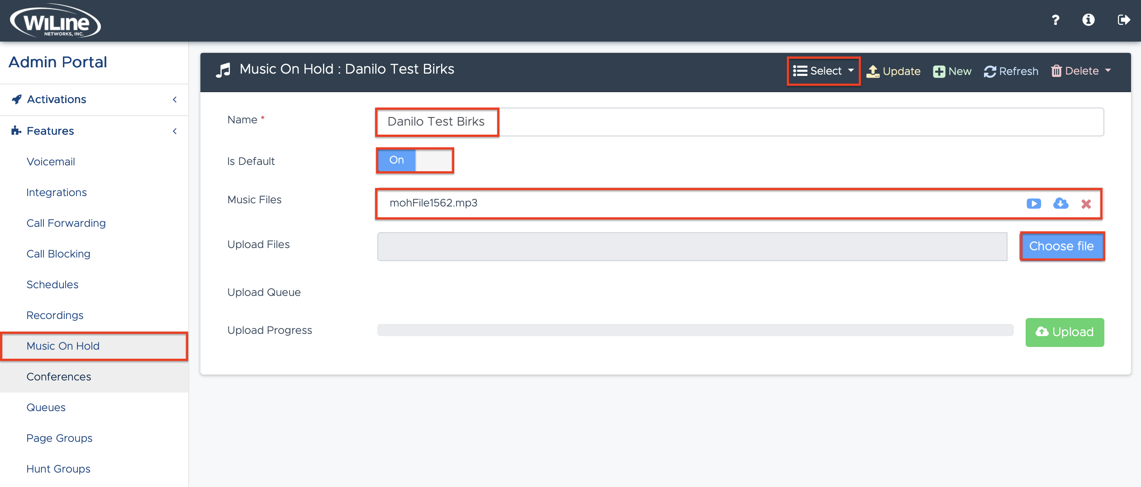Click the help question mark icon
Image resolution: width=1141 pixels, height=487 pixels.
1055,20
